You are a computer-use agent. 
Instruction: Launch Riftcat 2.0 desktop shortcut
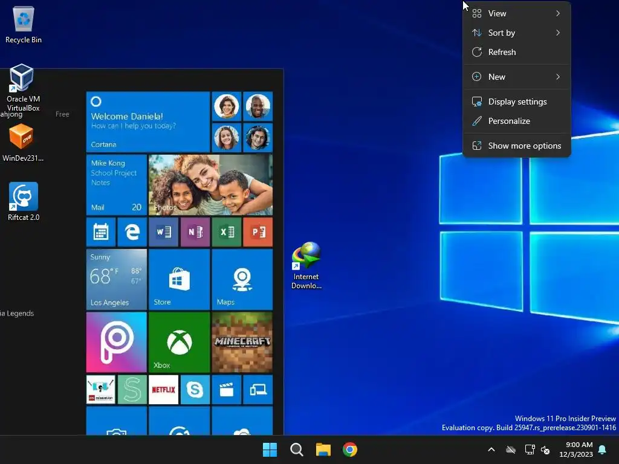coord(24,201)
